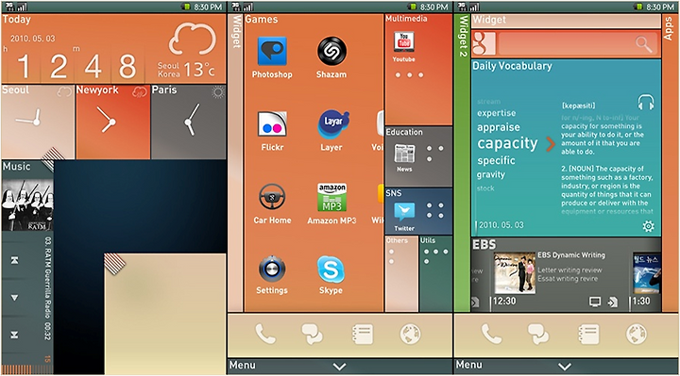Image resolution: width=680 pixels, height=376 pixels.
Task: Expand the Multimedia folder dots
Action: pos(409,74)
